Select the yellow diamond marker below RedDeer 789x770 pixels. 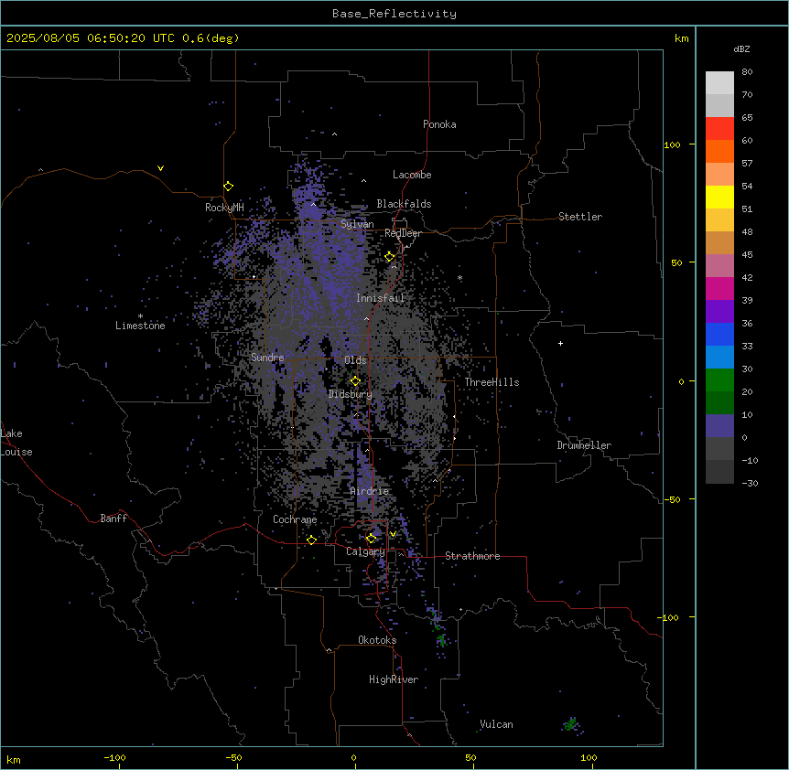coord(390,256)
